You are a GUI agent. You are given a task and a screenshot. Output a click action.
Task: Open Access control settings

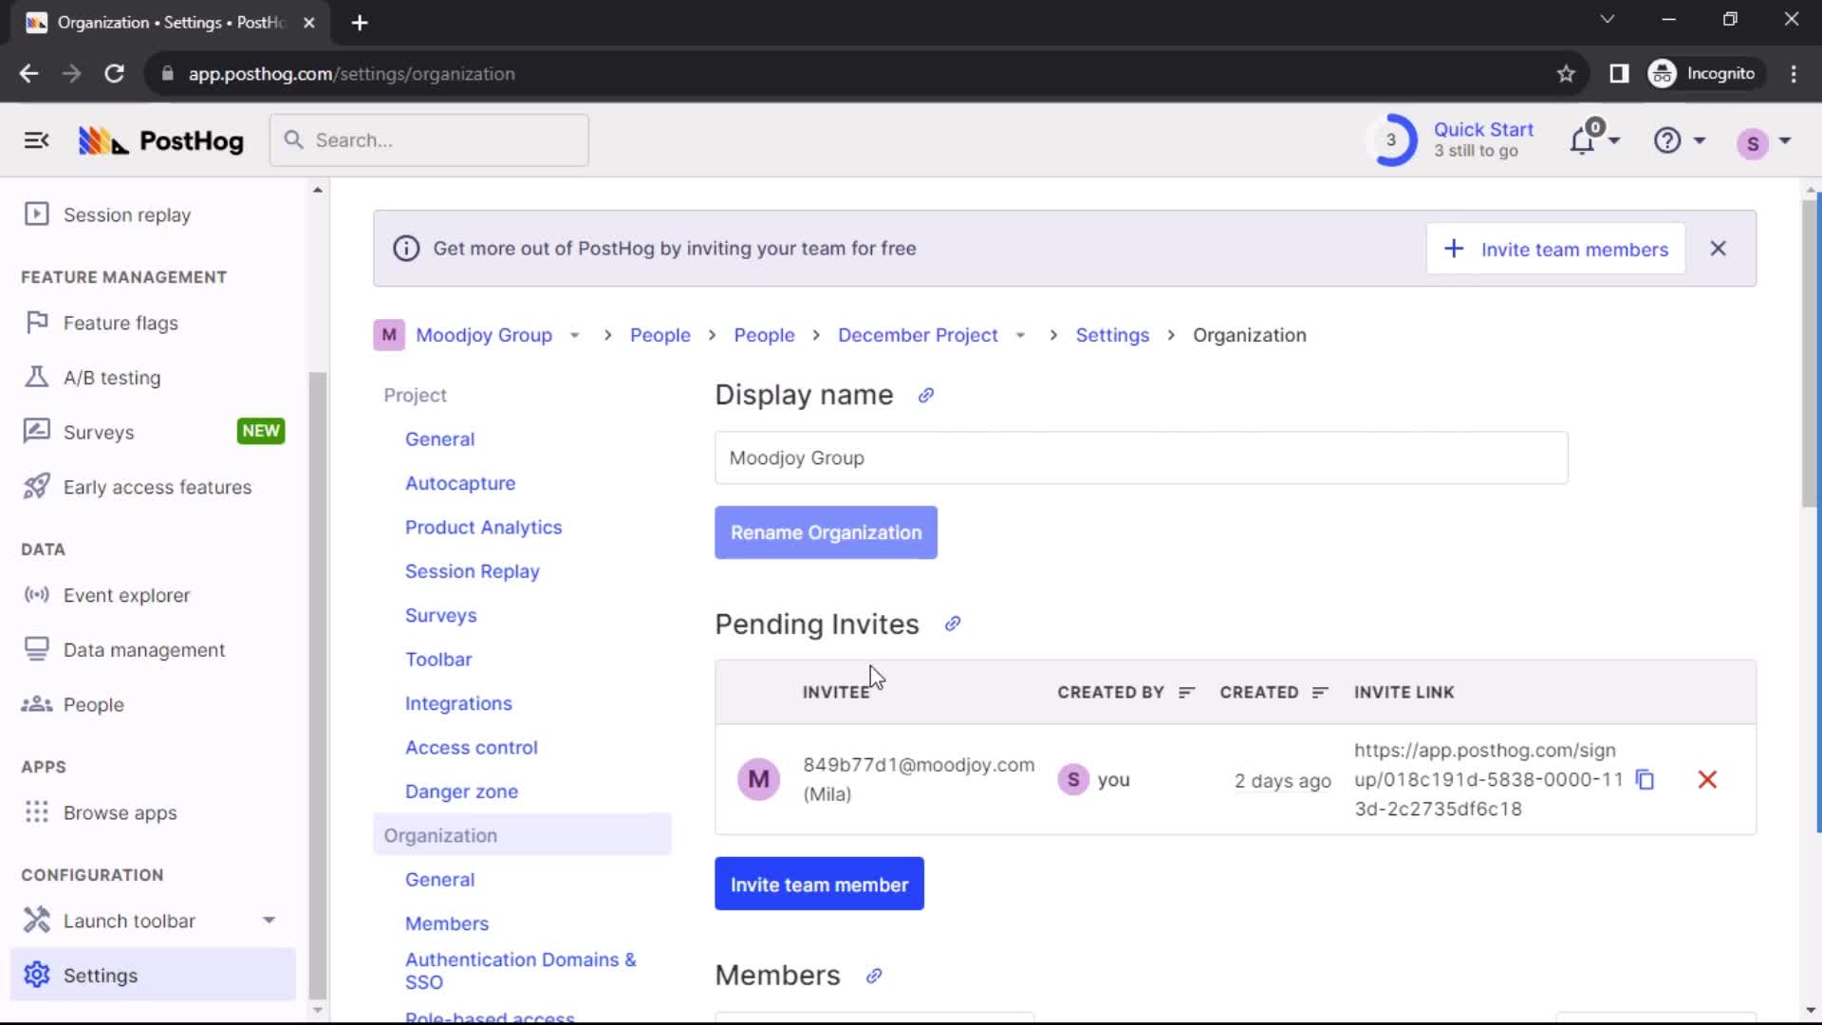click(471, 748)
